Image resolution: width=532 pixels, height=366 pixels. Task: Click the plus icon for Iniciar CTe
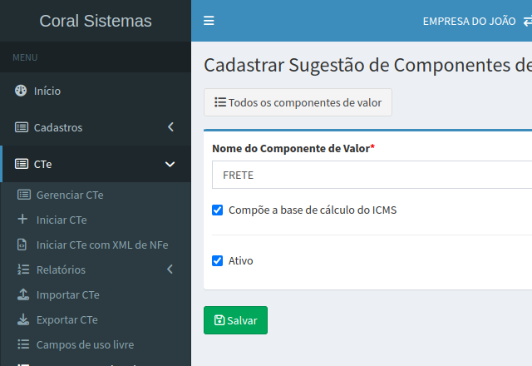(x=22, y=220)
